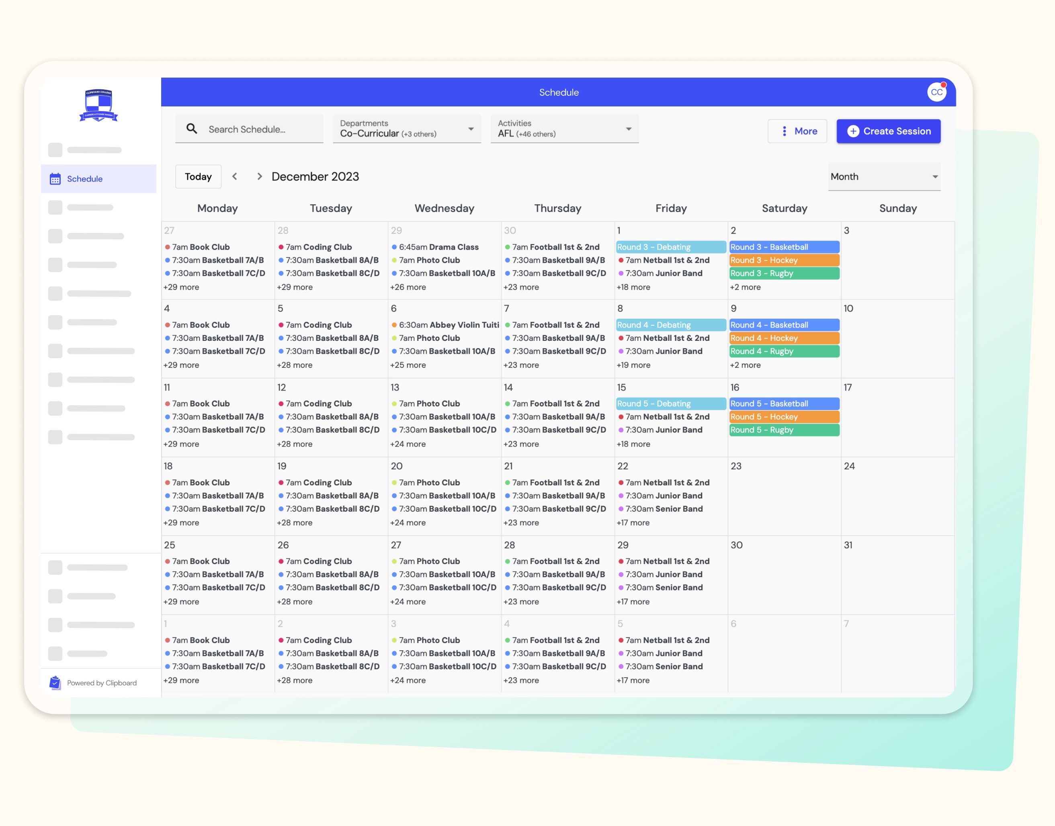This screenshot has height=826, width=1055.
Task: Advance to next month with right chevron
Action: [260, 176]
